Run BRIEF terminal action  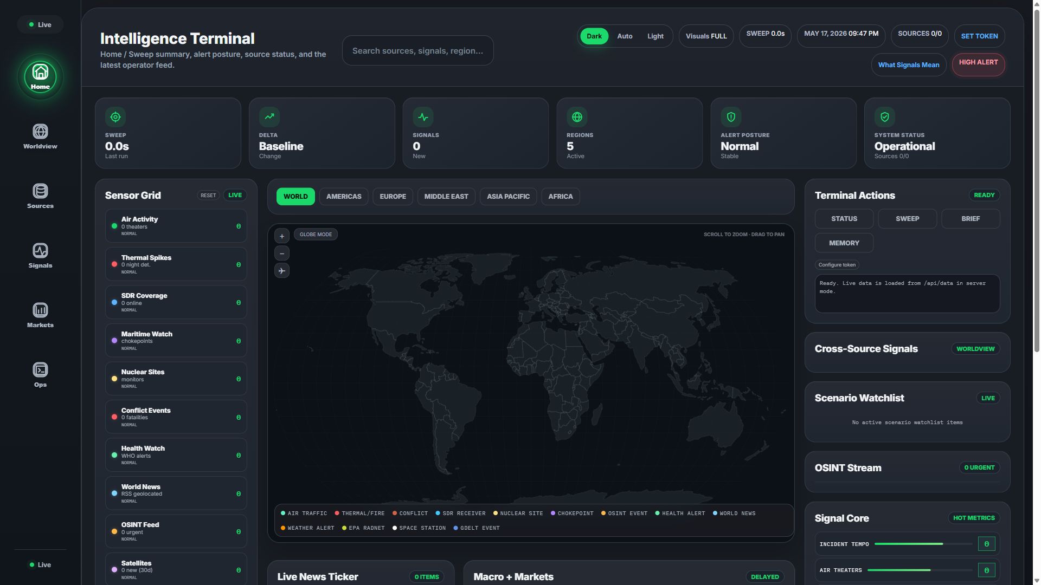(971, 219)
